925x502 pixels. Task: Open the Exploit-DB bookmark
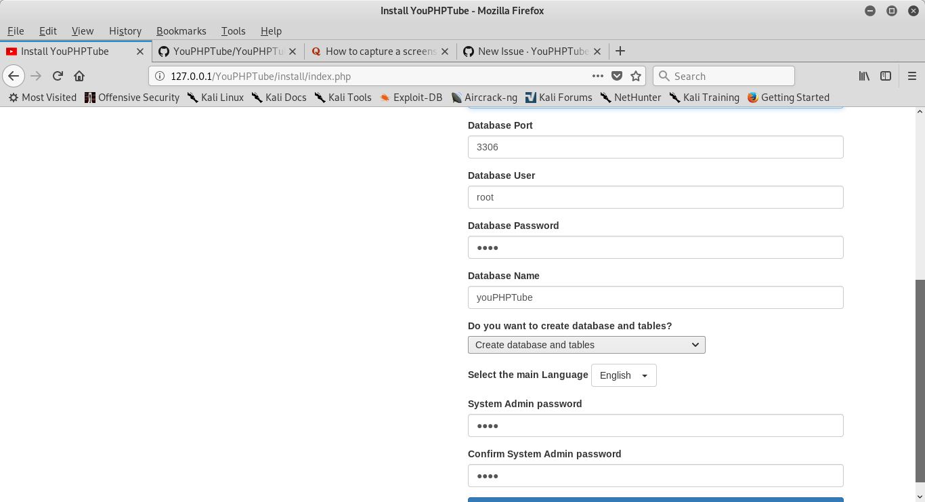point(411,98)
